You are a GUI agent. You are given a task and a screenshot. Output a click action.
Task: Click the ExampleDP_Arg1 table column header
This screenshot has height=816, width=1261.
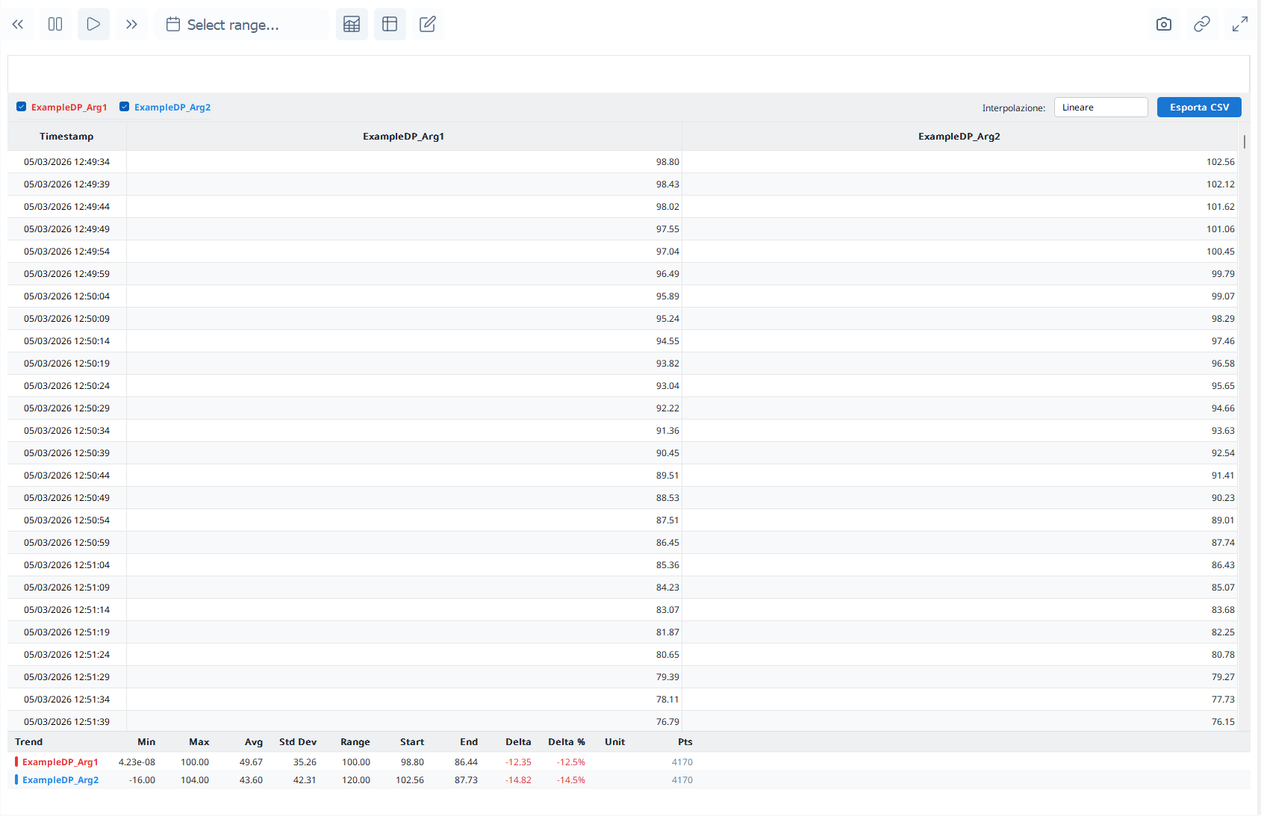(x=403, y=137)
